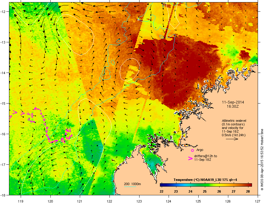Click the 0.5m/s velocity scale arrow
Screen dimensions: 264x204
pyautogui.click(x=232, y=139)
